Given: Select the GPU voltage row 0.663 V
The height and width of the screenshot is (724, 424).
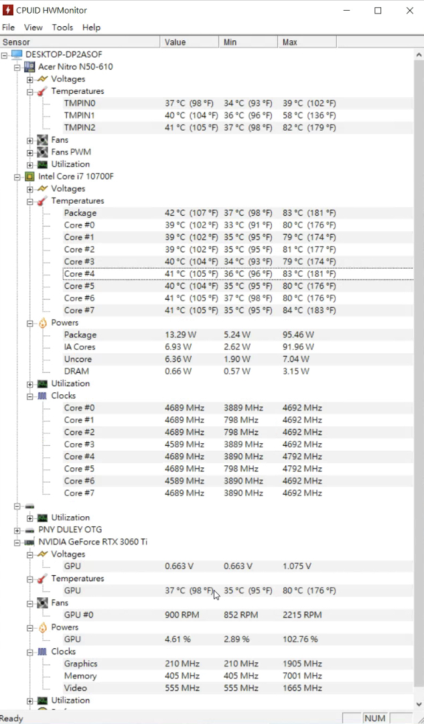Looking at the screenshot, I should point(238,566).
